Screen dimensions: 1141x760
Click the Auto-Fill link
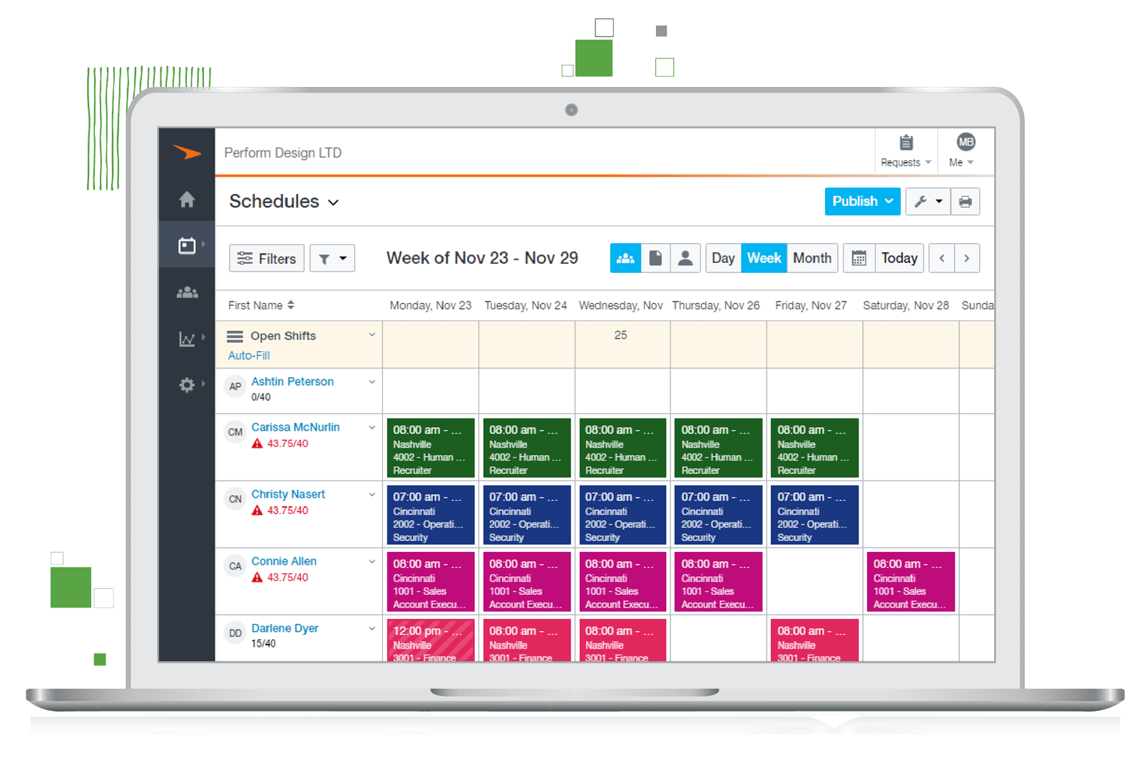pos(249,355)
